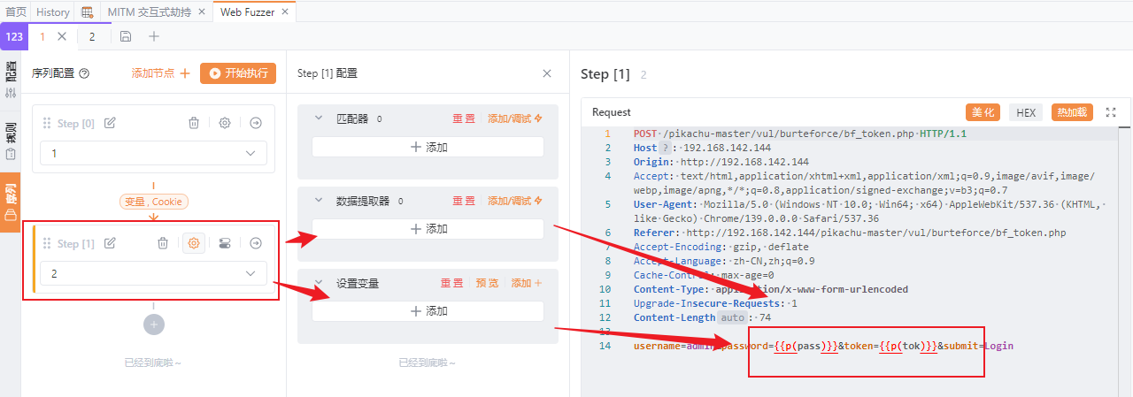
Task: Click 添加 + link in 设置变量 header
Action: (527, 283)
